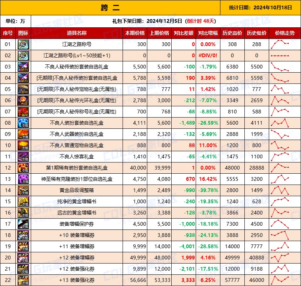Image resolution: width=301 pixels, height=286 pixels.
Task: Click the item name 纯净的黄金增幅书
Action: [x=76, y=201]
